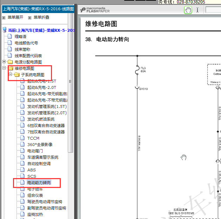Open 起动&充电-2.0T diagram
This screenshot has height=219, width=221.
(42, 87)
